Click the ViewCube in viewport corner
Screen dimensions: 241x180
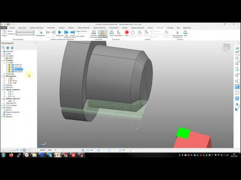[226, 48]
